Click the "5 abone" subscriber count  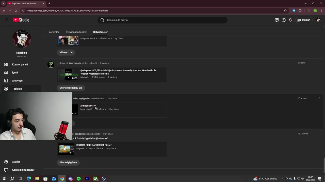point(301,63)
